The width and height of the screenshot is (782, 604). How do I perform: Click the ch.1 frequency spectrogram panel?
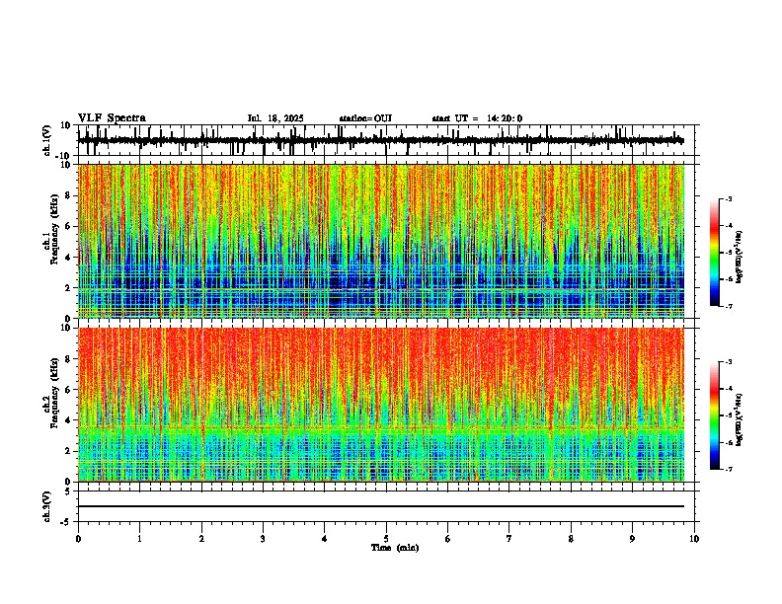(x=381, y=241)
